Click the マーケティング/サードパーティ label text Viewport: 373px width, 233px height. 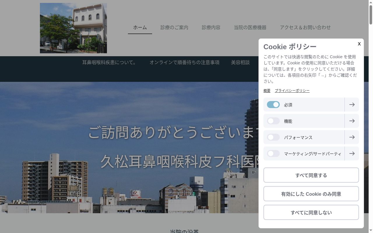[313, 154]
